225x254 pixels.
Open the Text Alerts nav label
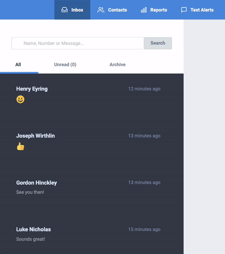(202, 10)
